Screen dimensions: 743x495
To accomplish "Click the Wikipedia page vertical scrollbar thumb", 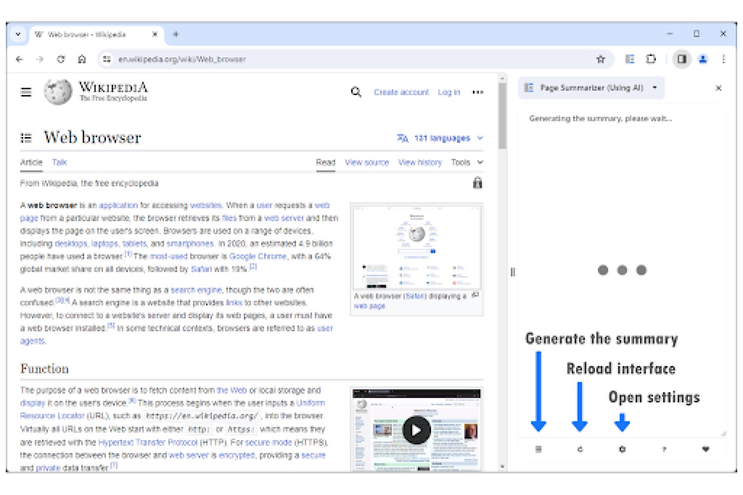I will point(502,116).
